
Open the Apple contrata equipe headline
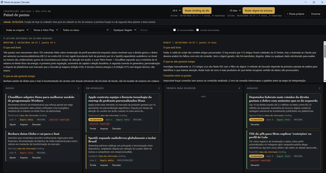pyautogui.click(x=120, y=99)
